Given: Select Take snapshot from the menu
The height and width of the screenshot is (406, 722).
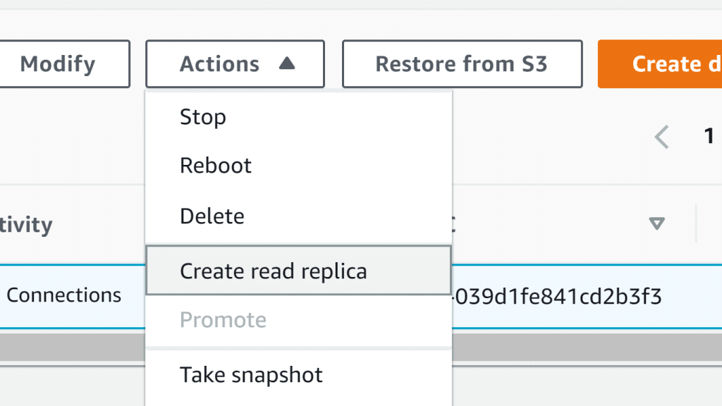Looking at the screenshot, I should (252, 375).
